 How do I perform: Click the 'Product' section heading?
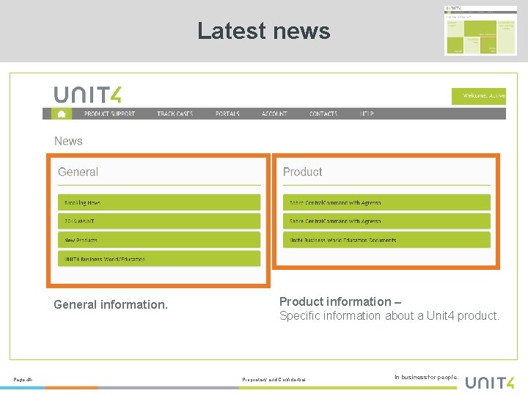click(302, 172)
